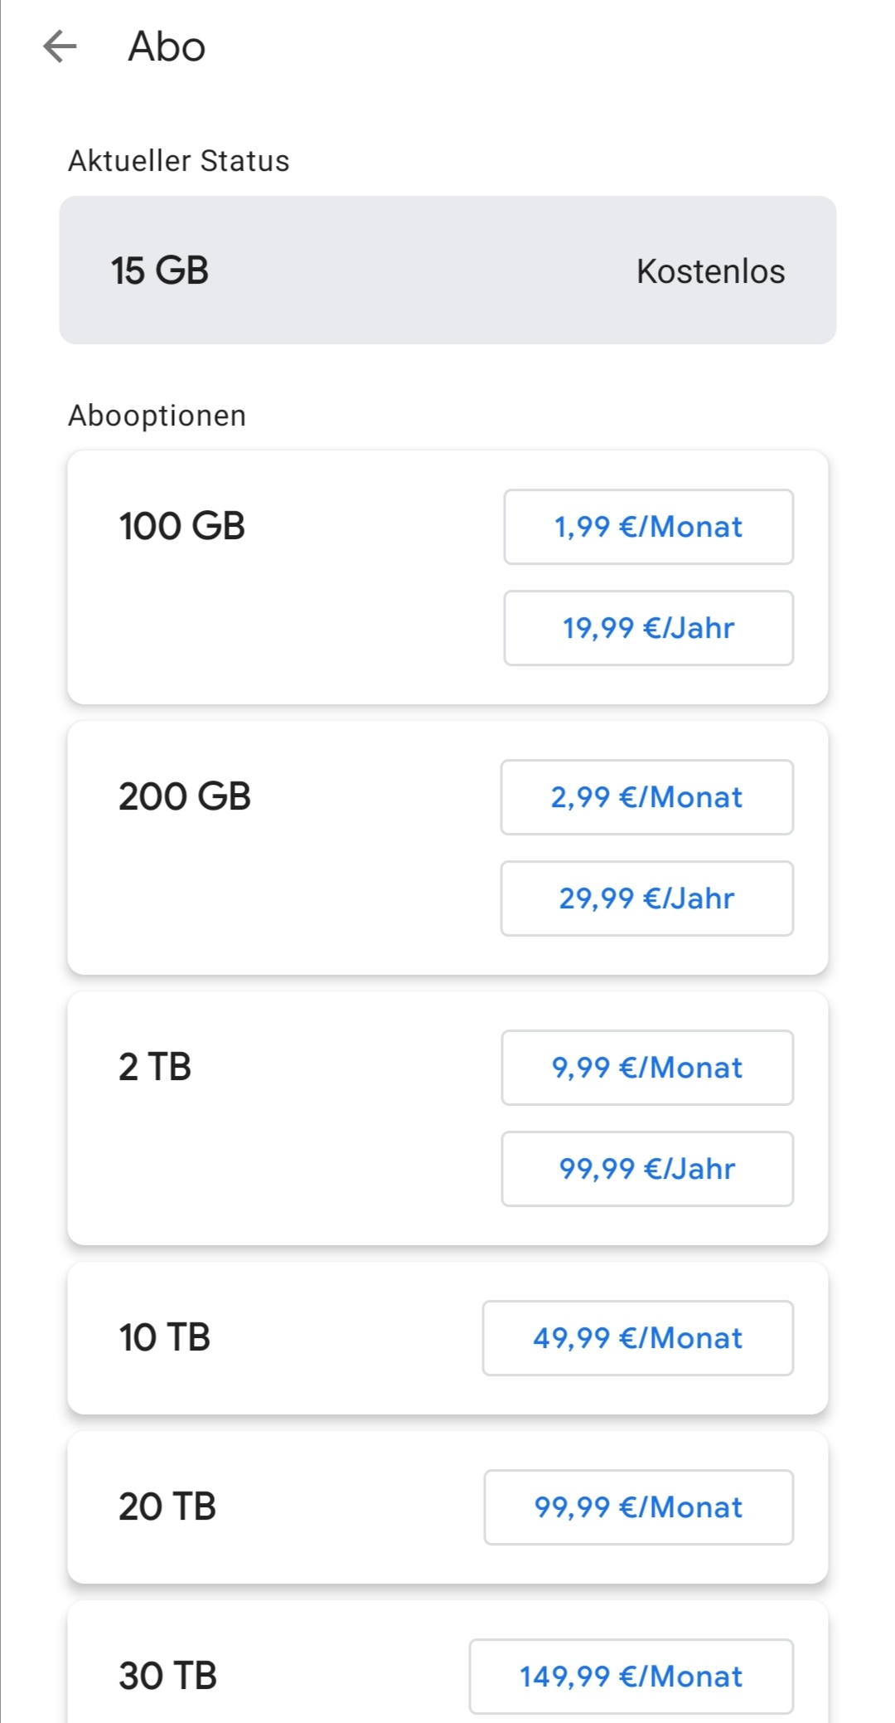Viewport: 895px width, 1723px height.
Task: Tap the 30 TB plan label
Action: 168,1677
